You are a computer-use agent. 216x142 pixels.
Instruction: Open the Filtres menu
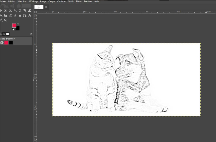tap(79, 2)
